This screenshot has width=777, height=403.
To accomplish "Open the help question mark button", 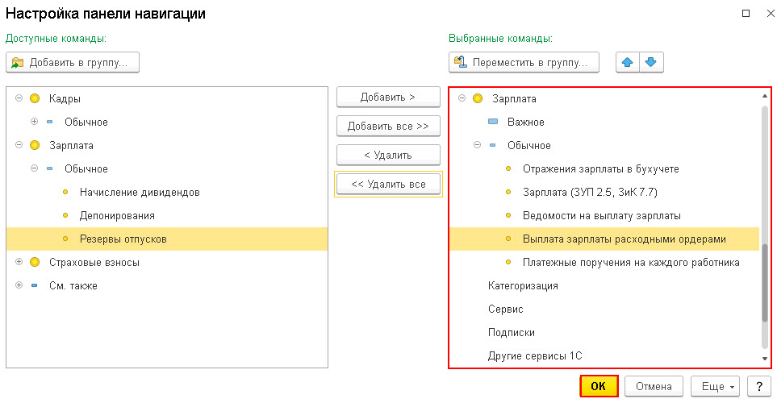I will [758, 386].
